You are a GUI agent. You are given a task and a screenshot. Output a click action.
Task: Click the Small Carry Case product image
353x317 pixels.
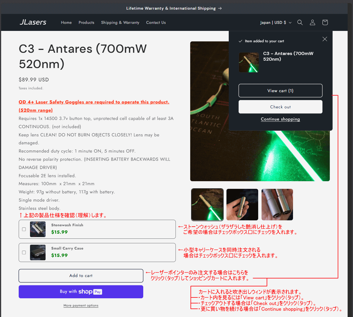pos(38,252)
